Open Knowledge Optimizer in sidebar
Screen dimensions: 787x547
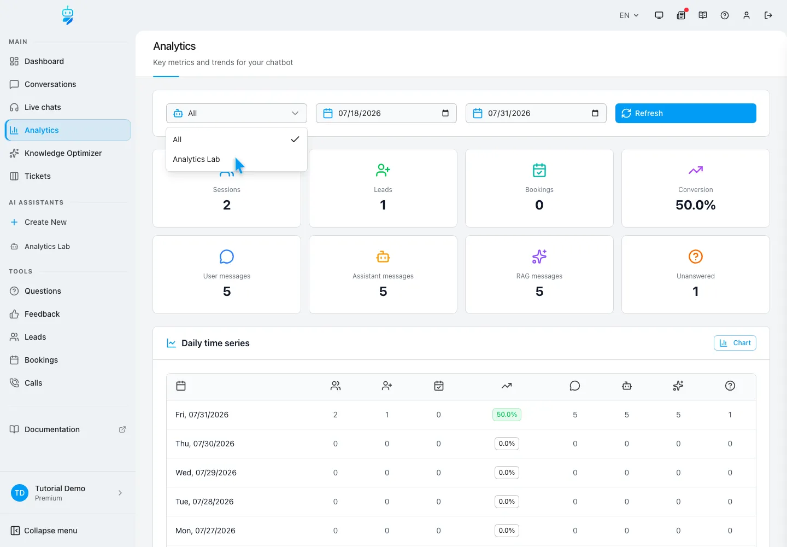click(68, 153)
